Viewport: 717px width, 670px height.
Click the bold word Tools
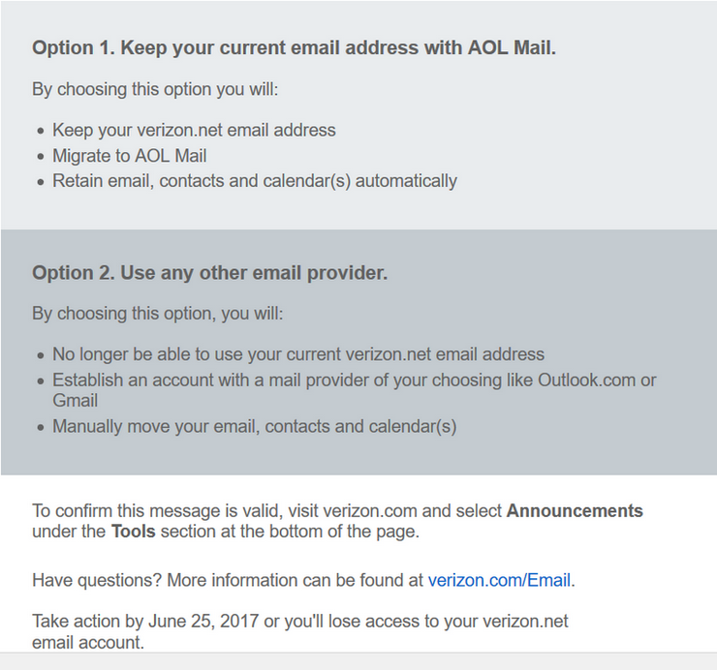click(x=133, y=532)
